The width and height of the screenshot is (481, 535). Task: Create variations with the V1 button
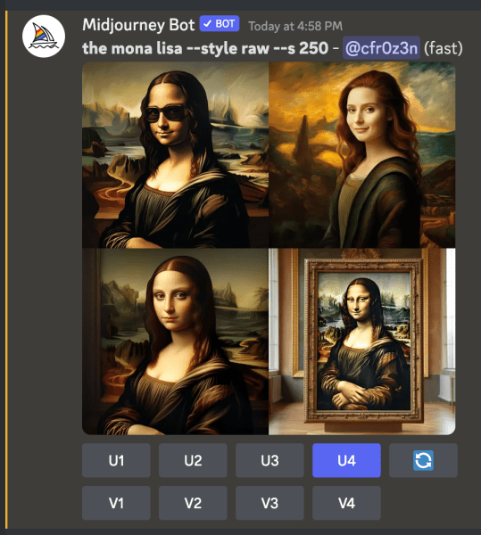click(x=116, y=503)
